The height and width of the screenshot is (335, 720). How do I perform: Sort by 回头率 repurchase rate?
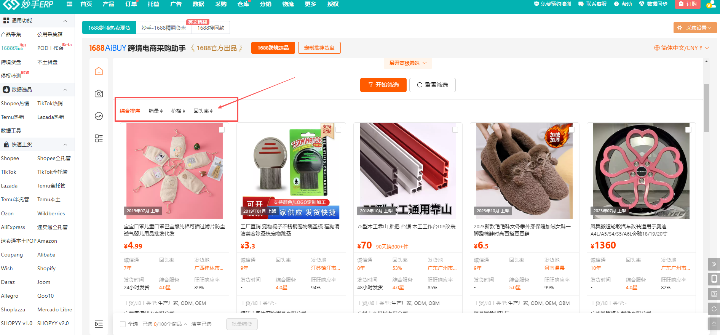[203, 111]
